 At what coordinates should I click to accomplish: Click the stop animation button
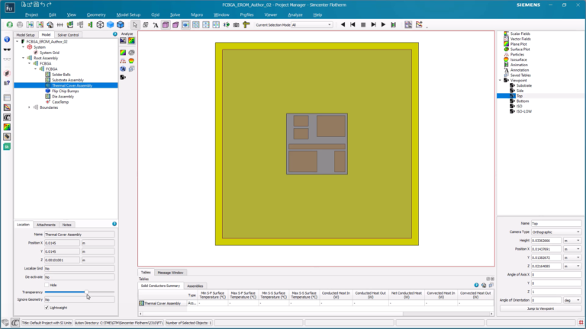[363, 24]
